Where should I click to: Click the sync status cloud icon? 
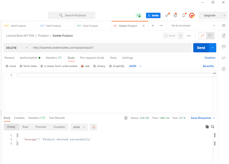point(139,15)
